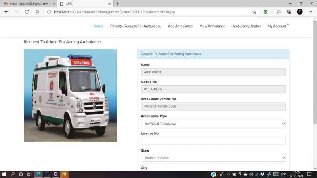Open the Favorites list icon
The width and height of the screenshot is (317, 178).
pos(279,12)
